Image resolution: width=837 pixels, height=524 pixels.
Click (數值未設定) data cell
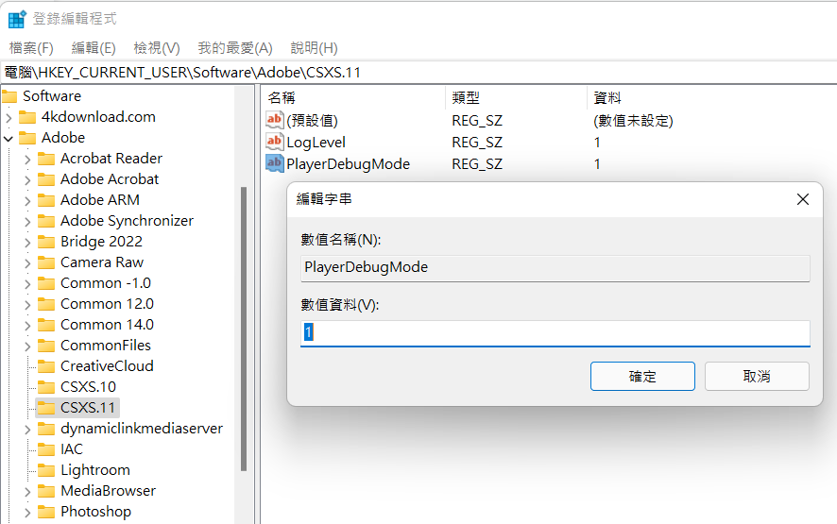coord(633,121)
